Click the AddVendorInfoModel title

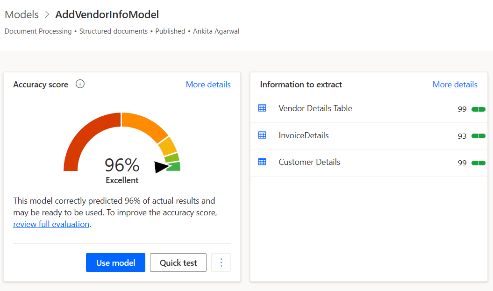107,14
